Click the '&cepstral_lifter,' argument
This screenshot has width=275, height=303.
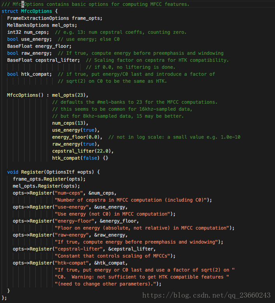tap(132, 249)
